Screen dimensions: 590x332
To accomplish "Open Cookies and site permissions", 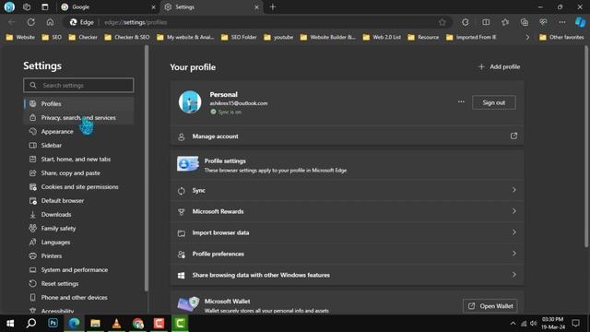I will 78,186.
